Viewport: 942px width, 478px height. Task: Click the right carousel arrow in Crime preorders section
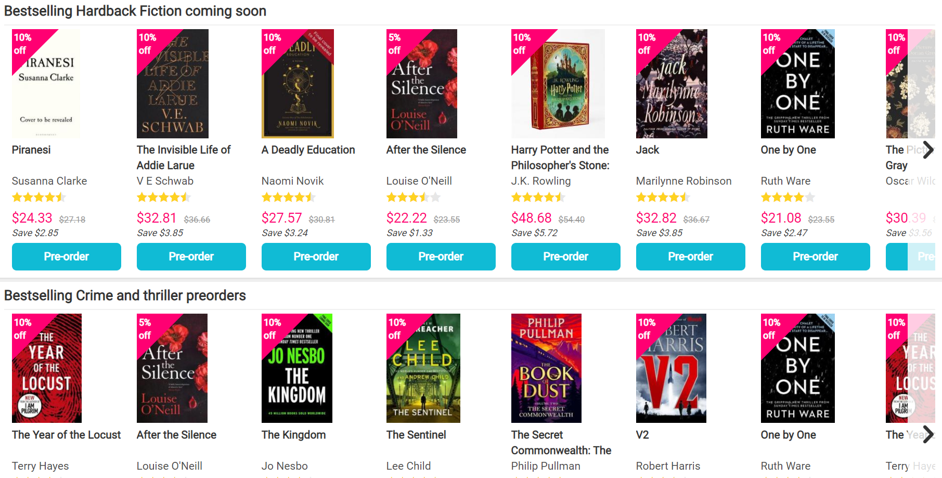click(927, 435)
